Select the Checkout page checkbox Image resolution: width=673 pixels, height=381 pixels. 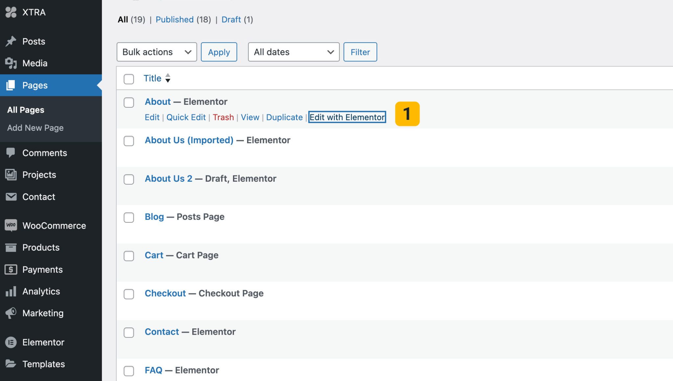pyautogui.click(x=129, y=294)
